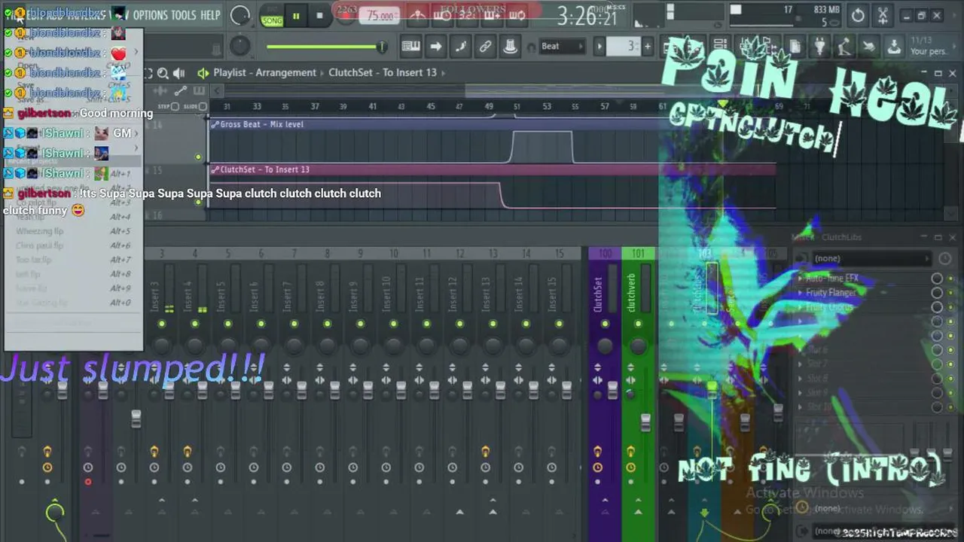Open the undo history circular-arrow icon
Image resolution: width=964 pixels, height=542 pixels.
click(x=858, y=15)
